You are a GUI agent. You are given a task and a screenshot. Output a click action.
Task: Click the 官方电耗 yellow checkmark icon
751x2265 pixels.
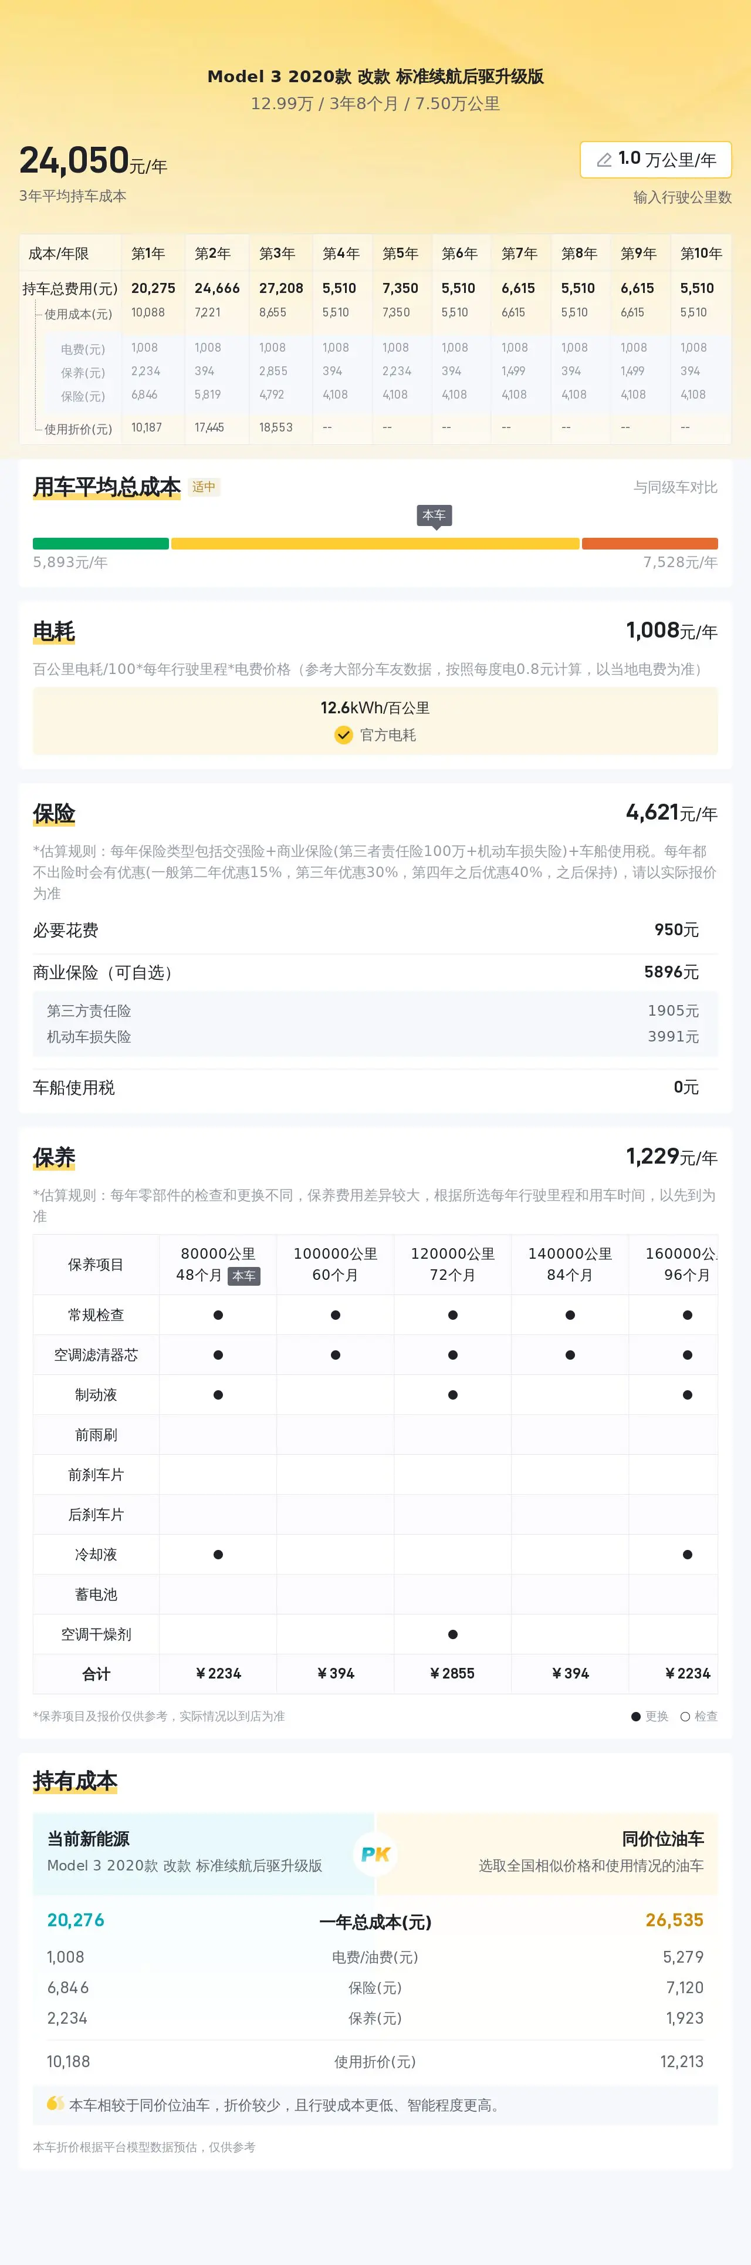(343, 735)
